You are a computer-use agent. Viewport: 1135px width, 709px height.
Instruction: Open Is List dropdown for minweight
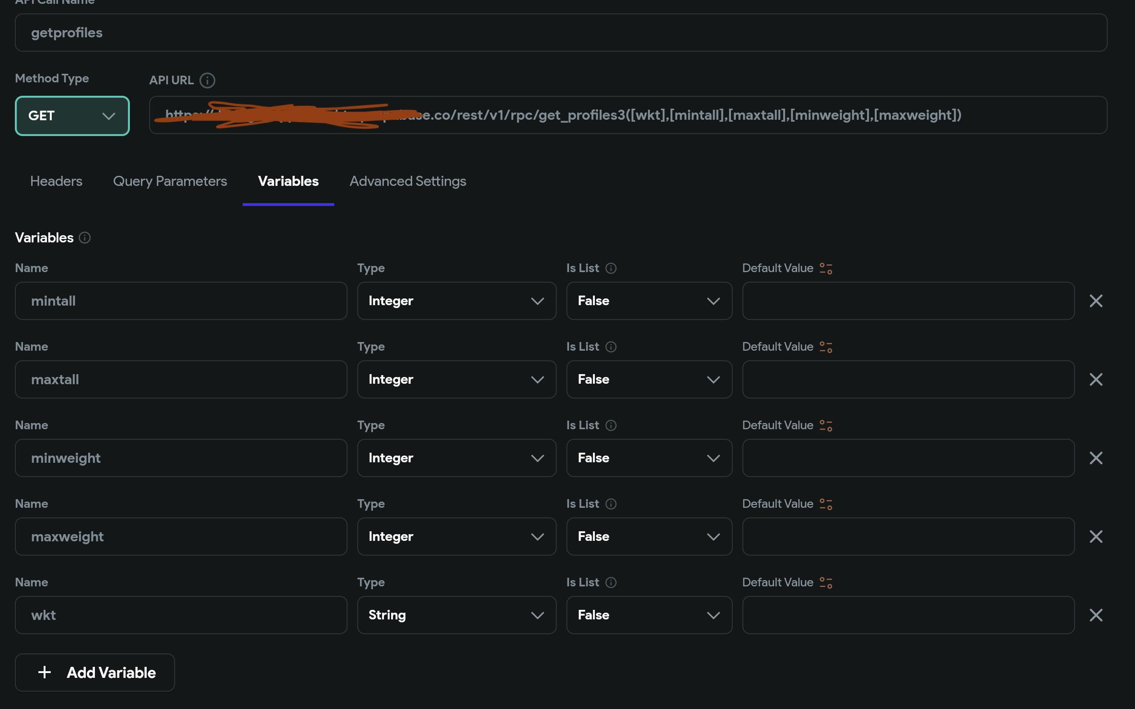(x=649, y=458)
